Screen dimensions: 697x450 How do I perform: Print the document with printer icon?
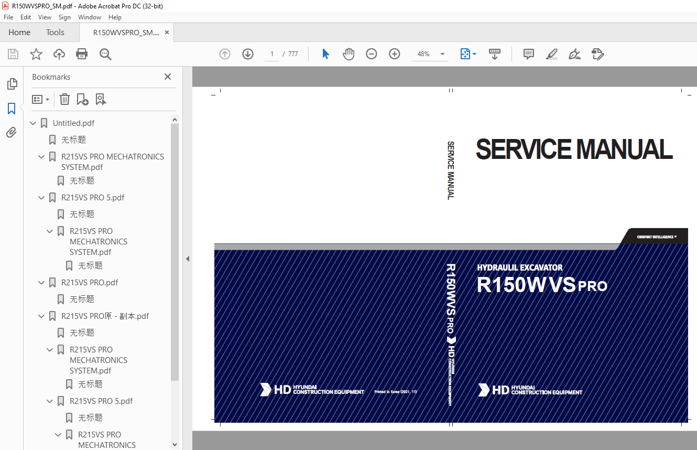pyautogui.click(x=82, y=54)
